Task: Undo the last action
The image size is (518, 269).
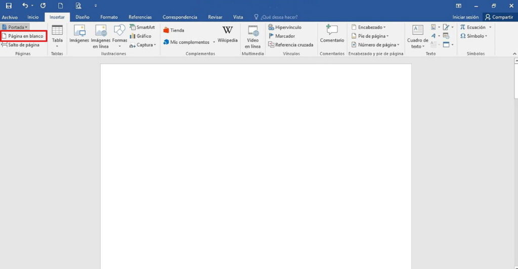Action: coord(25,6)
